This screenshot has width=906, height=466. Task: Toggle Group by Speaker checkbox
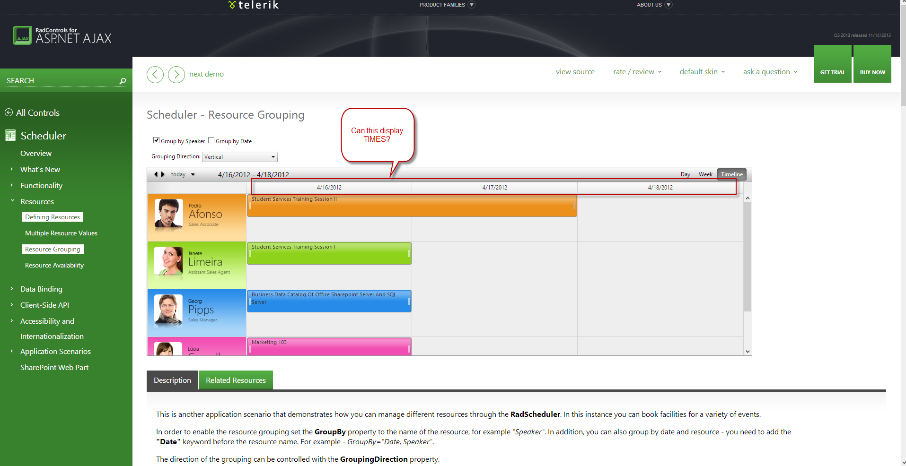(x=156, y=140)
